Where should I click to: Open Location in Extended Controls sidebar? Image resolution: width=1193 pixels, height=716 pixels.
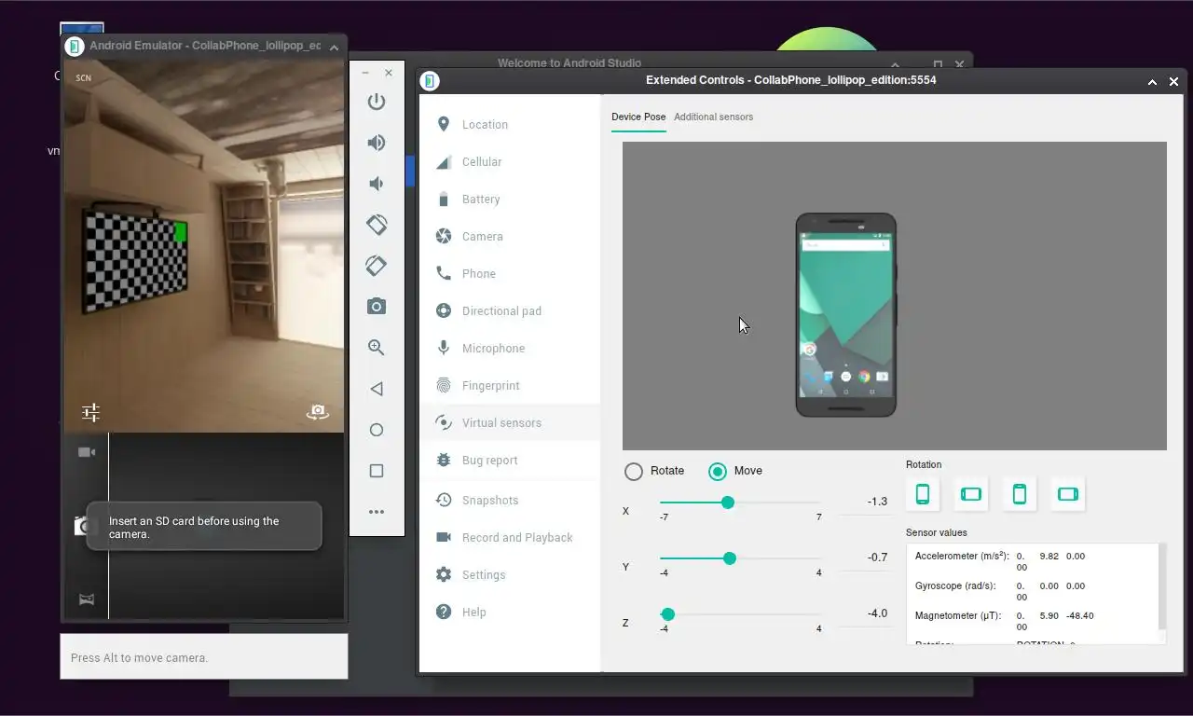point(510,124)
